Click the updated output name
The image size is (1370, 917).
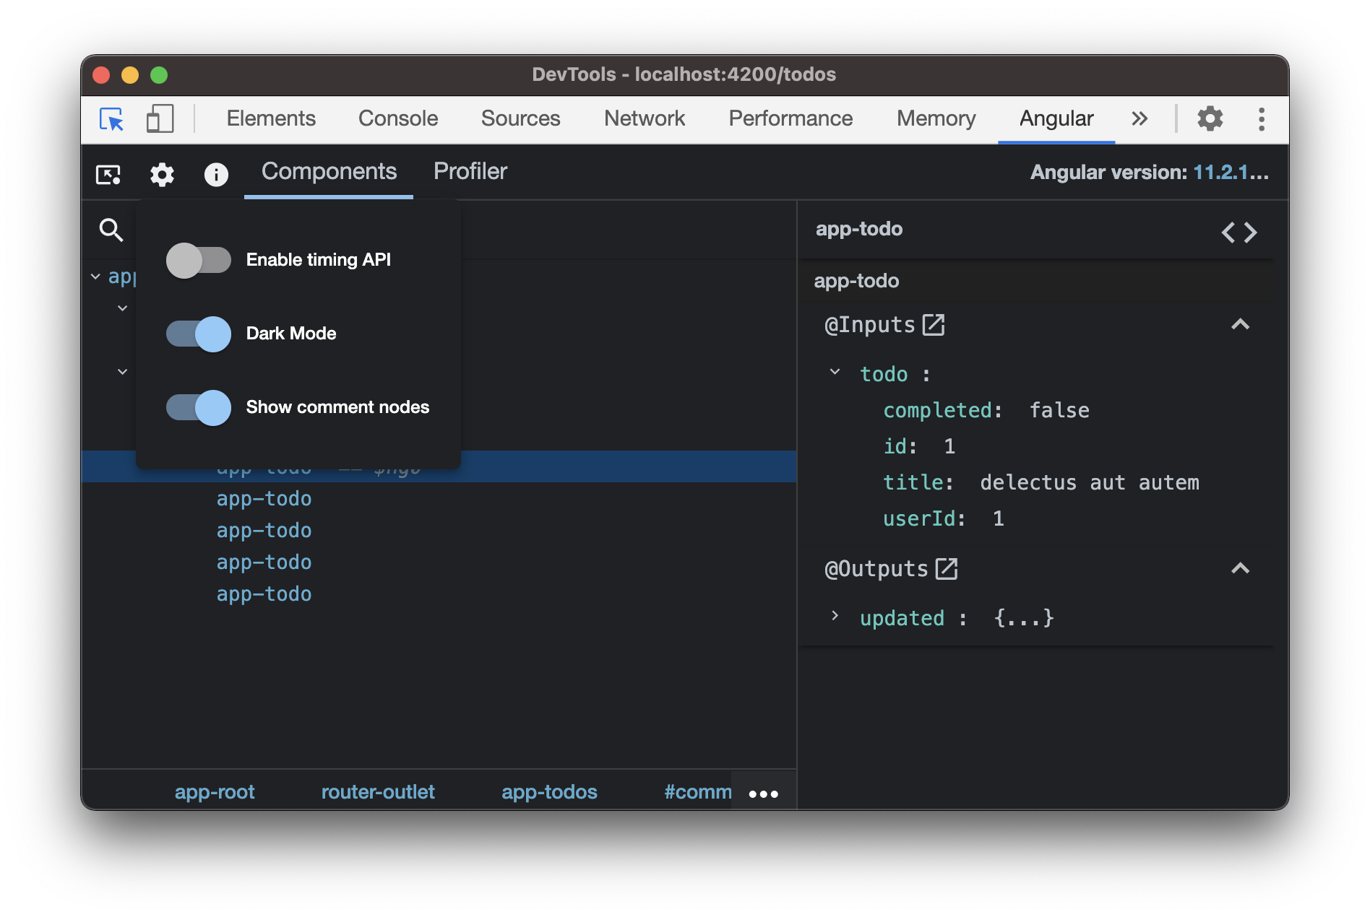coord(902,618)
